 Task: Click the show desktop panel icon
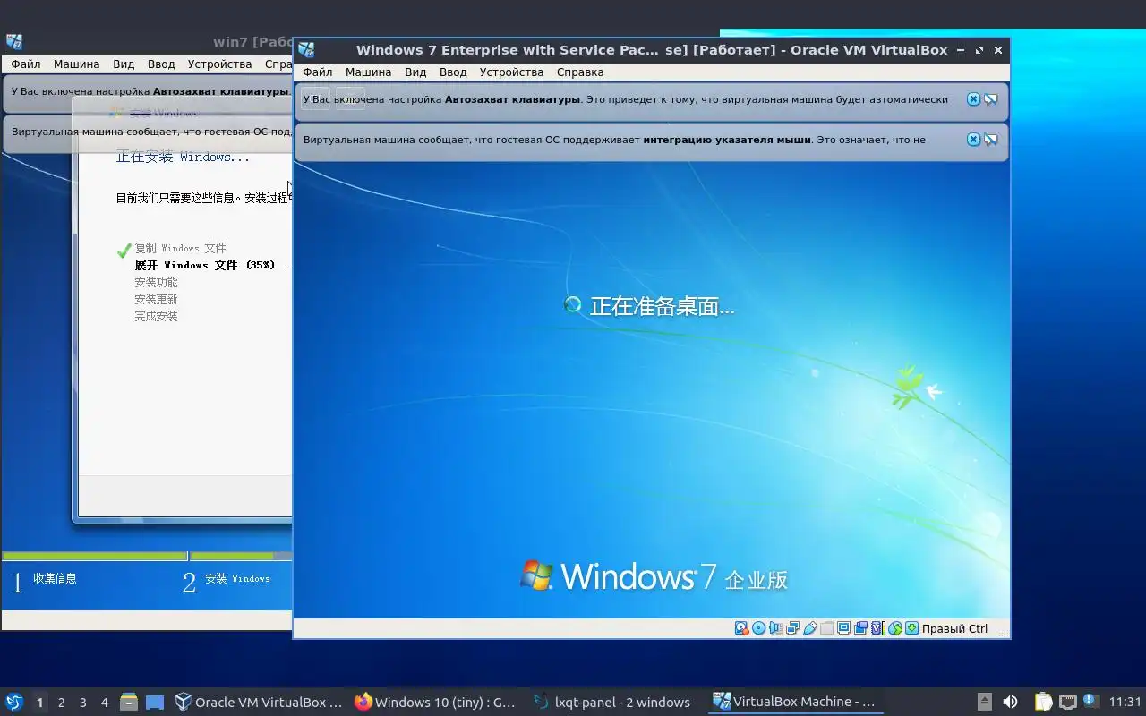[x=154, y=702]
